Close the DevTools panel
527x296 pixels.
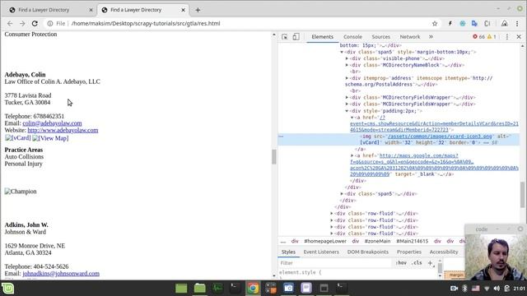[519, 36]
